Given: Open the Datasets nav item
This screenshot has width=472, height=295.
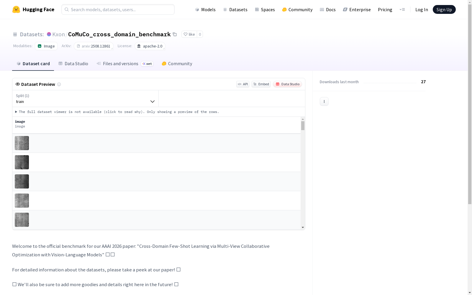Looking at the screenshot, I should (x=235, y=9).
